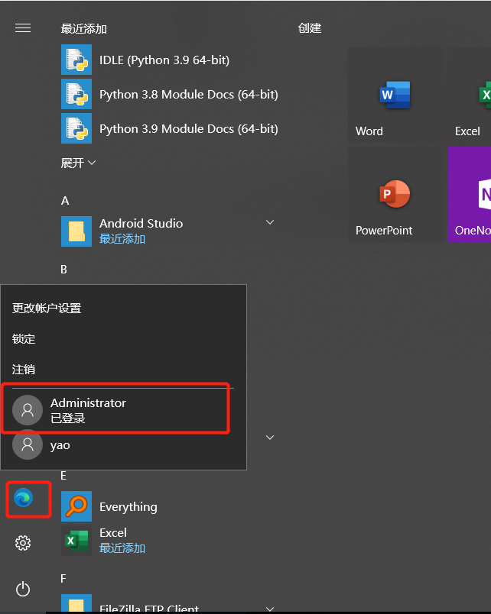Viewport: 491px width, 614px height.
Task: Open the Word tile
Action: tap(395, 96)
